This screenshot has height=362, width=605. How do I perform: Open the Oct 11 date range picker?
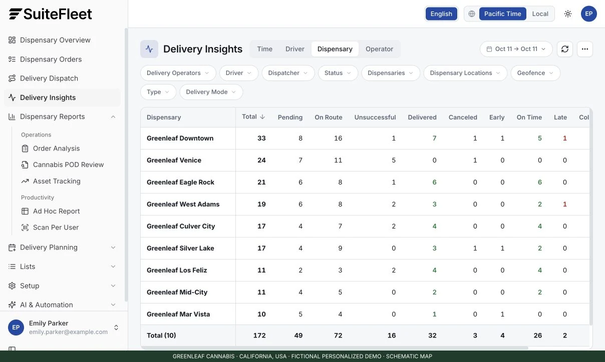click(516, 49)
